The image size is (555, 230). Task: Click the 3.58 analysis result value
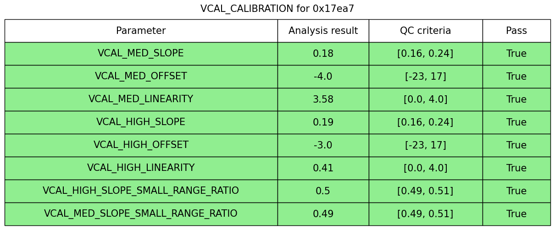(x=323, y=99)
